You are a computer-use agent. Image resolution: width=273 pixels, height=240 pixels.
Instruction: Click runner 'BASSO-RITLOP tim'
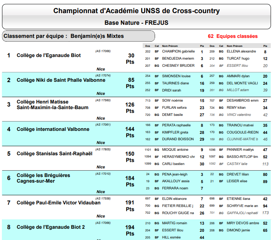point(242,157)
